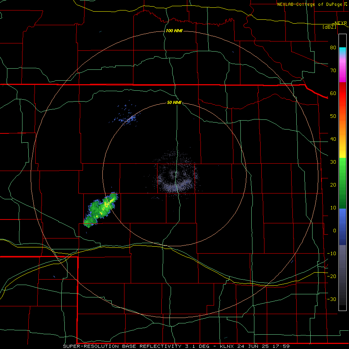This screenshot has height=349, width=349.
Task: Click the positive 10 value on the dBZ scale
Action: tap(333, 208)
